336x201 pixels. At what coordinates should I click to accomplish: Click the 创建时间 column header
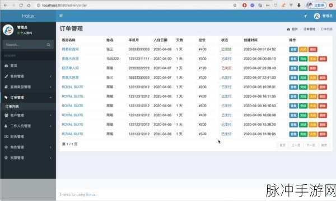pos(250,40)
